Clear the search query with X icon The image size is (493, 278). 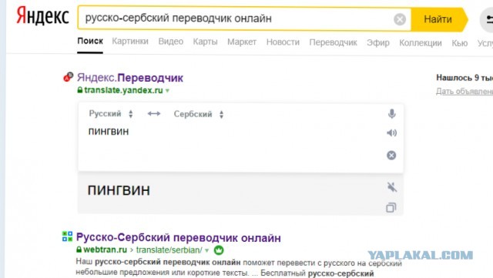tap(400, 19)
